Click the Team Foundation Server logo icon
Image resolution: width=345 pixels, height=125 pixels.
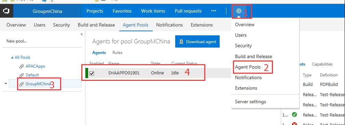tap(6, 11)
